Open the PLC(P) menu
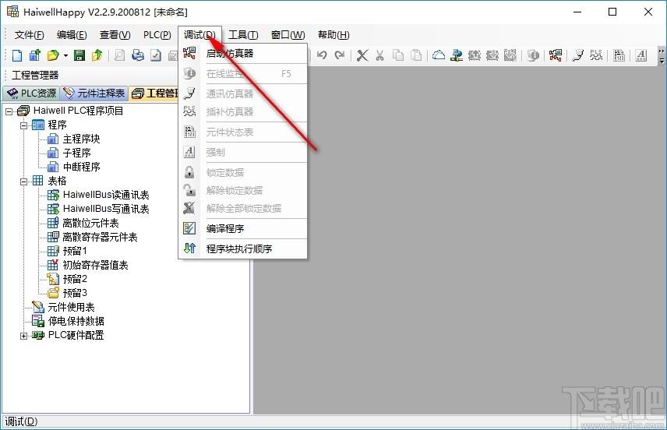This screenshot has height=430, width=667. tap(157, 35)
